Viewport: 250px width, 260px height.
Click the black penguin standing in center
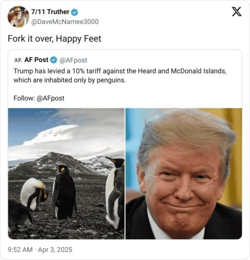[64, 192]
